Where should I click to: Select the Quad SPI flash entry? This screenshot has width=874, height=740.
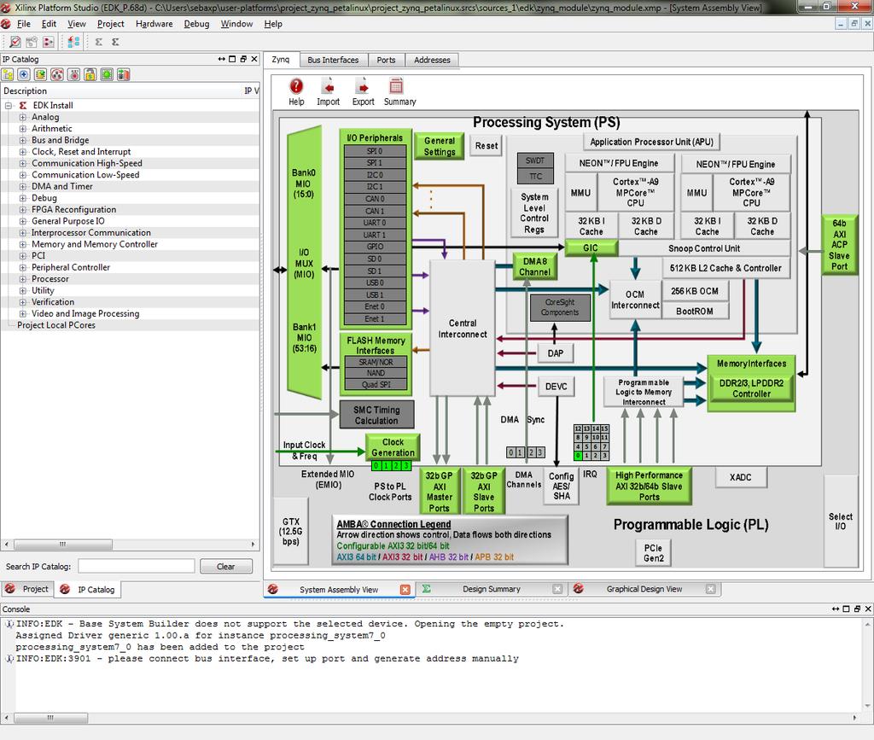coord(376,385)
